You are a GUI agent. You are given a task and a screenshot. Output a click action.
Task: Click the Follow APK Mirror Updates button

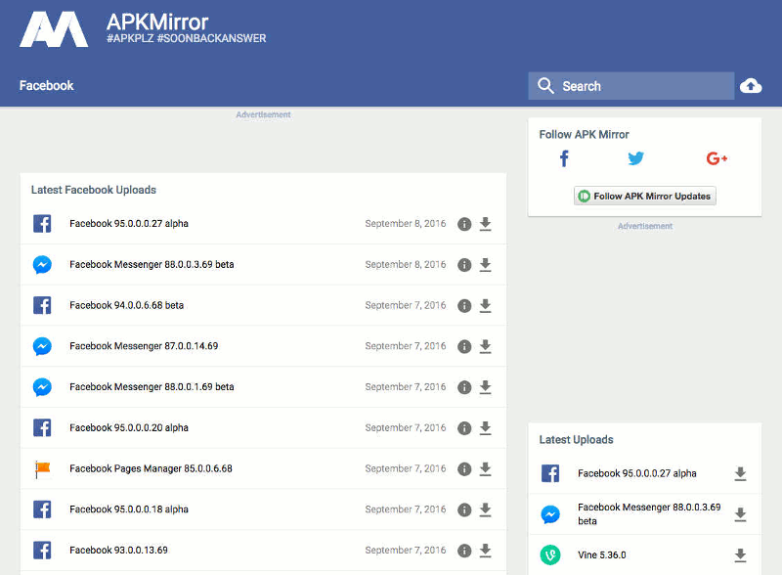tap(644, 196)
